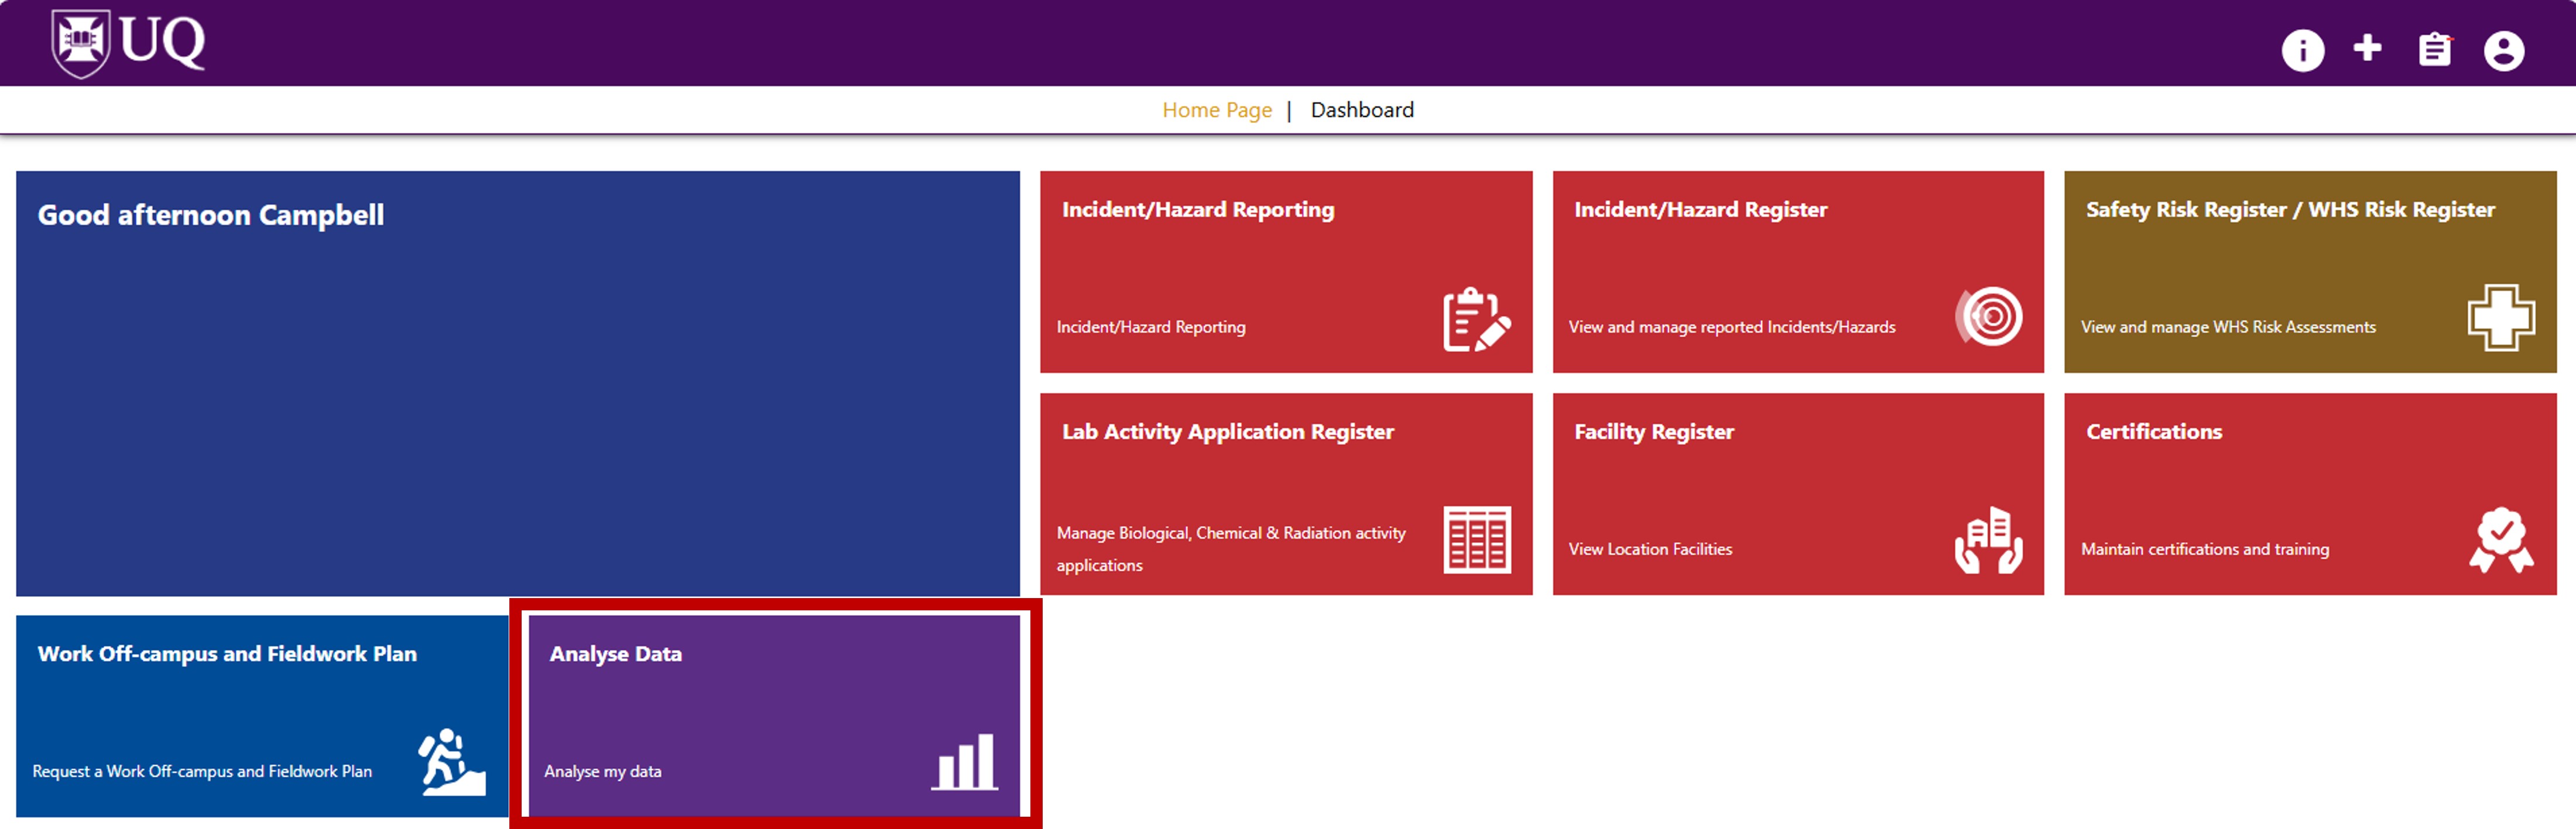Click 'Manage Biological, Chemical & Radiation activity applications' text
The image size is (2576, 829).
click(1230, 548)
